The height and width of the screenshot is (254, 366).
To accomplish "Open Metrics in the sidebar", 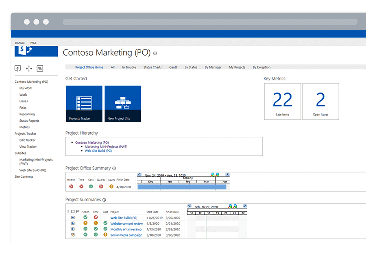I will click(24, 127).
